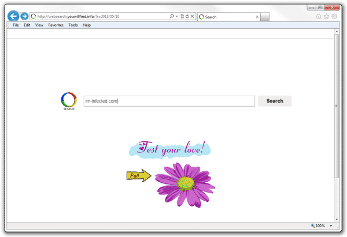Open the View menu
Viewport: 347px width, 237px height.
[x=39, y=25]
